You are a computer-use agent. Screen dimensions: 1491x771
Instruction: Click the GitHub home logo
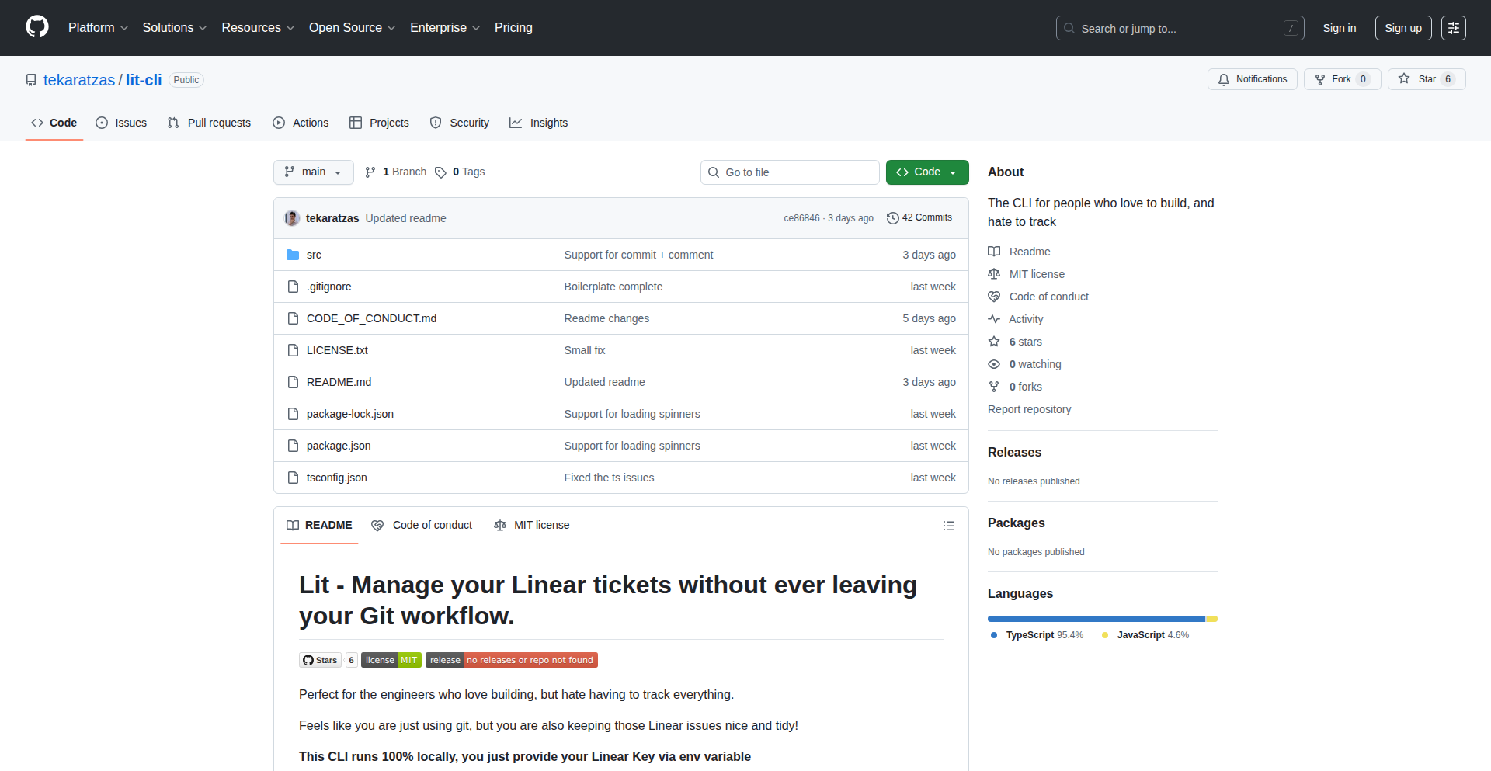click(x=36, y=27)
